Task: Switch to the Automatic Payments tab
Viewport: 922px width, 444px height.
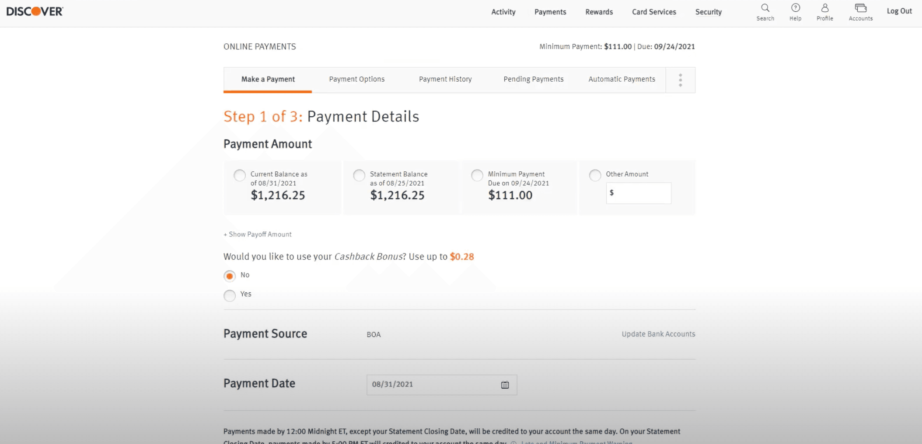Action: (x=622, y=79)
